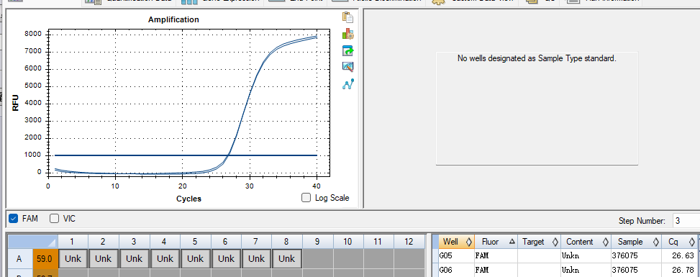This screenshot has width=700, height=277.
Task: Open chart settings bar-graph gear icon
Action: [x=347, y=34]
